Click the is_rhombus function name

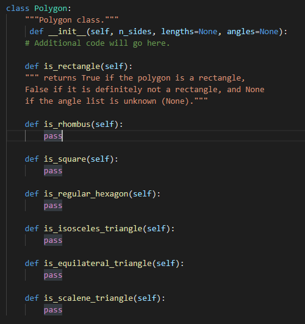67,124
